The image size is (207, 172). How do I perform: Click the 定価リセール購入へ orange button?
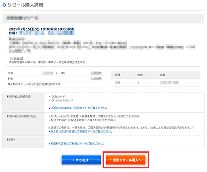coord(126,160)
